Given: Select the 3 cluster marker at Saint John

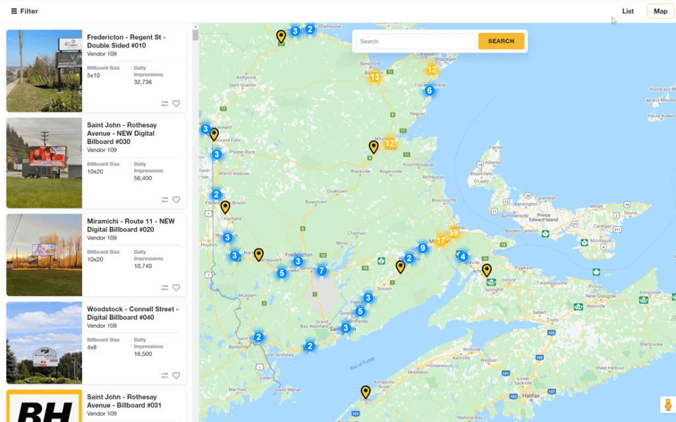Looking at the screenshot, I should click(345, 328).
